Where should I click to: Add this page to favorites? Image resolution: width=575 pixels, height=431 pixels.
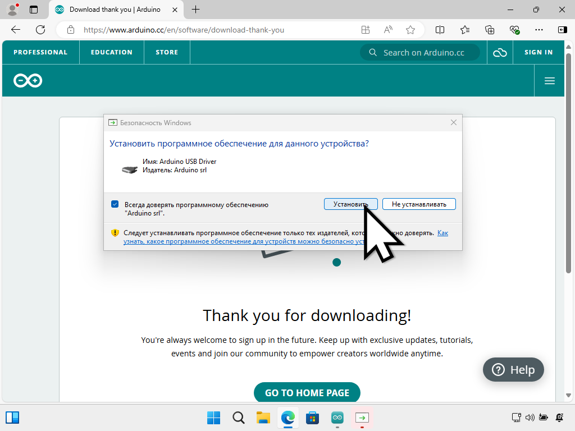point(410,30)
